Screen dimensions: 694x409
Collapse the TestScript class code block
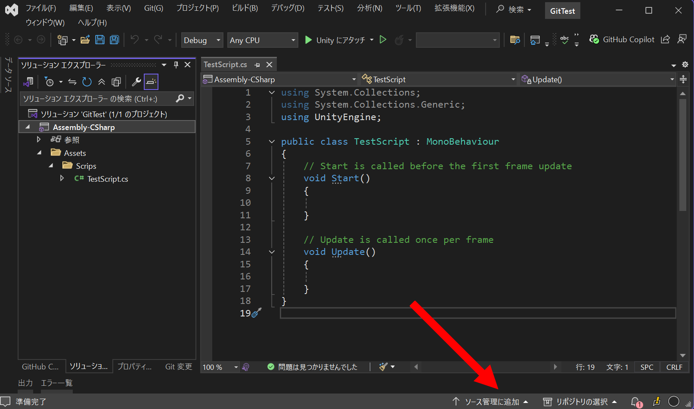point(272,141)
